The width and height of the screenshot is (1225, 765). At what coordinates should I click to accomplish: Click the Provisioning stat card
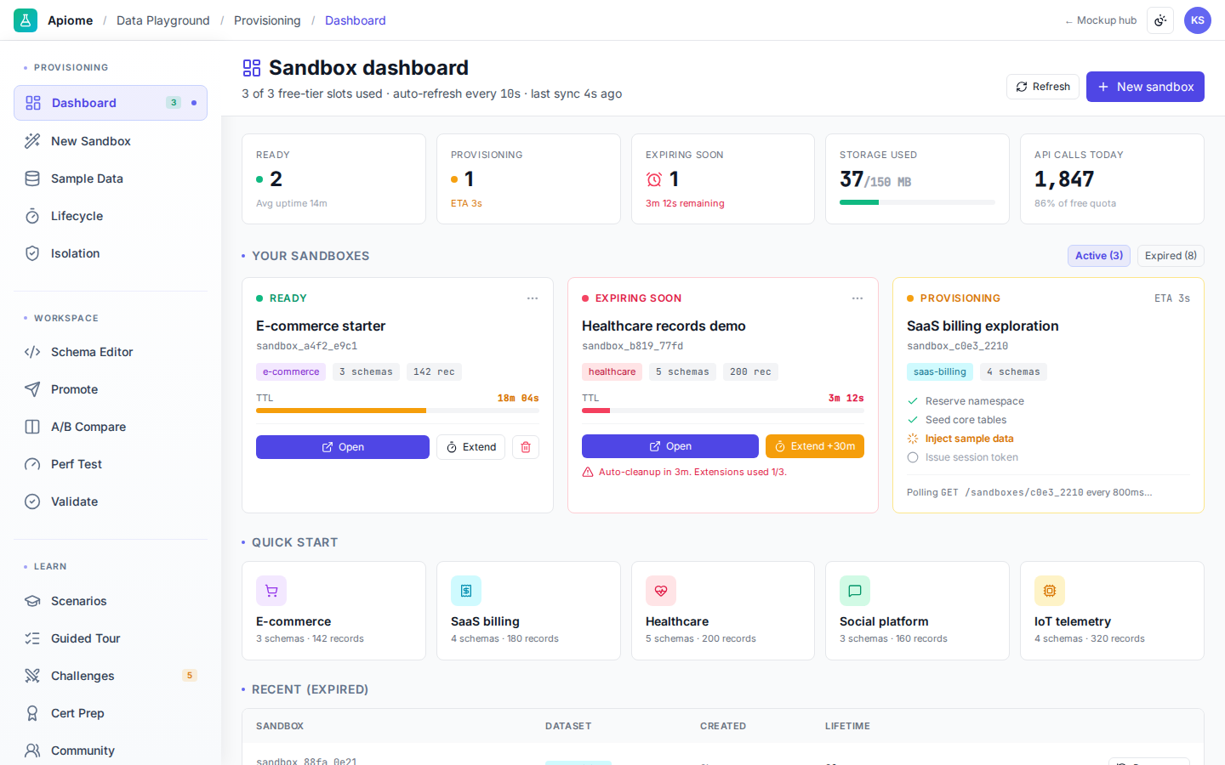(528, 178)
